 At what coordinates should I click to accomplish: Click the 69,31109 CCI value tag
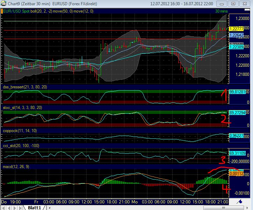(237, 153)
